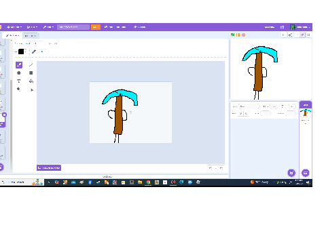Click the Windows taskbar search box
The width and height of the screenshot is (326, 244).
pyautogui.click(x=22, y=182)
